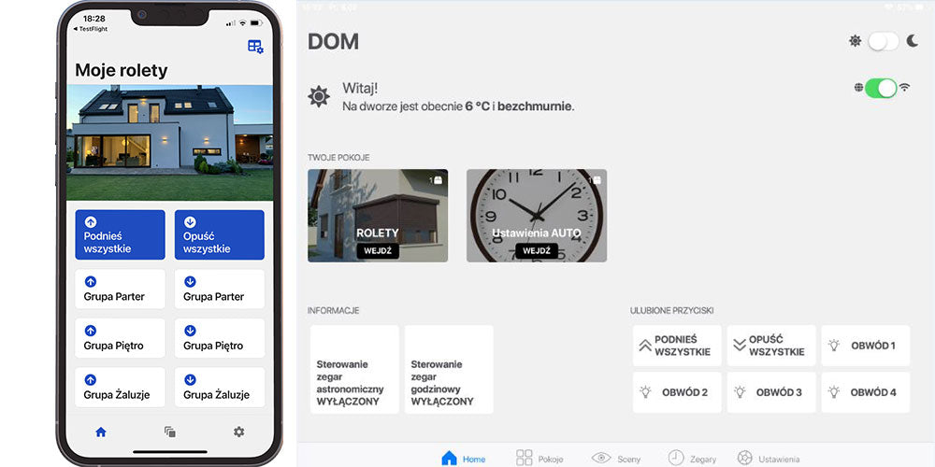Click the Sterowanie zegar astronomiczny tile
Image resolution: width=935 pixels, height=467 pixels.
pos(354,370)
